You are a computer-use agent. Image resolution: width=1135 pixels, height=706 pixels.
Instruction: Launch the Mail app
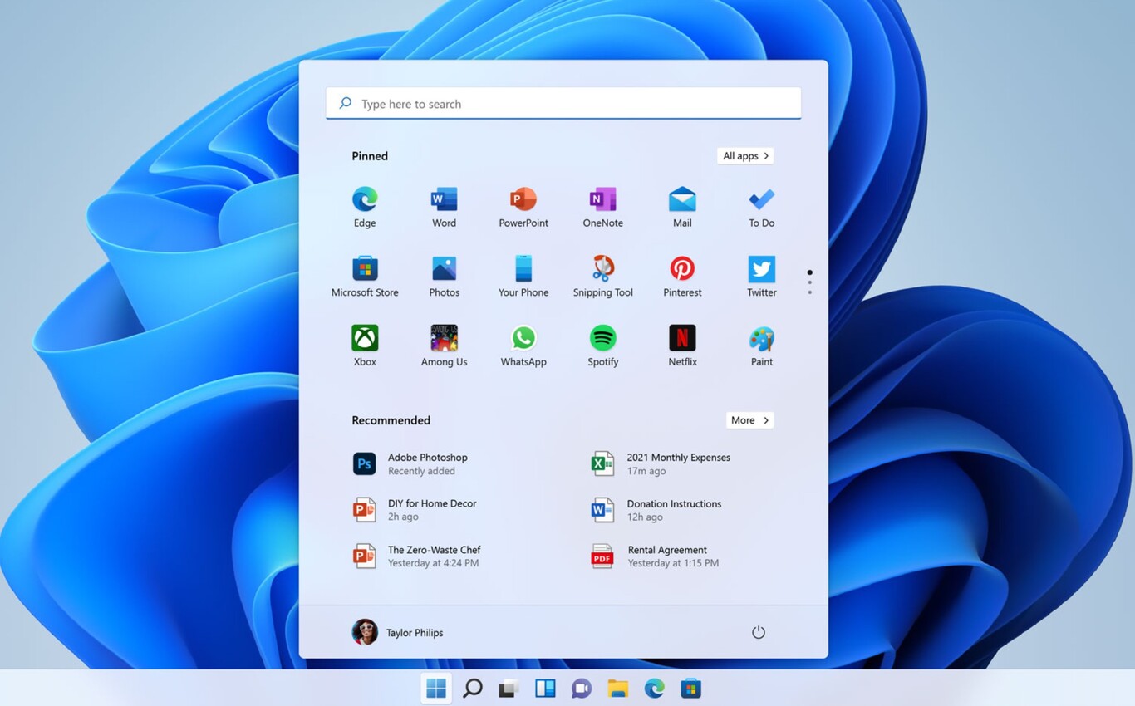[681, 199]
